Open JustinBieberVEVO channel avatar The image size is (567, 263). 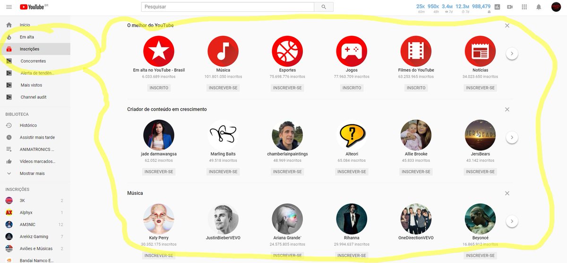[223, 219]
